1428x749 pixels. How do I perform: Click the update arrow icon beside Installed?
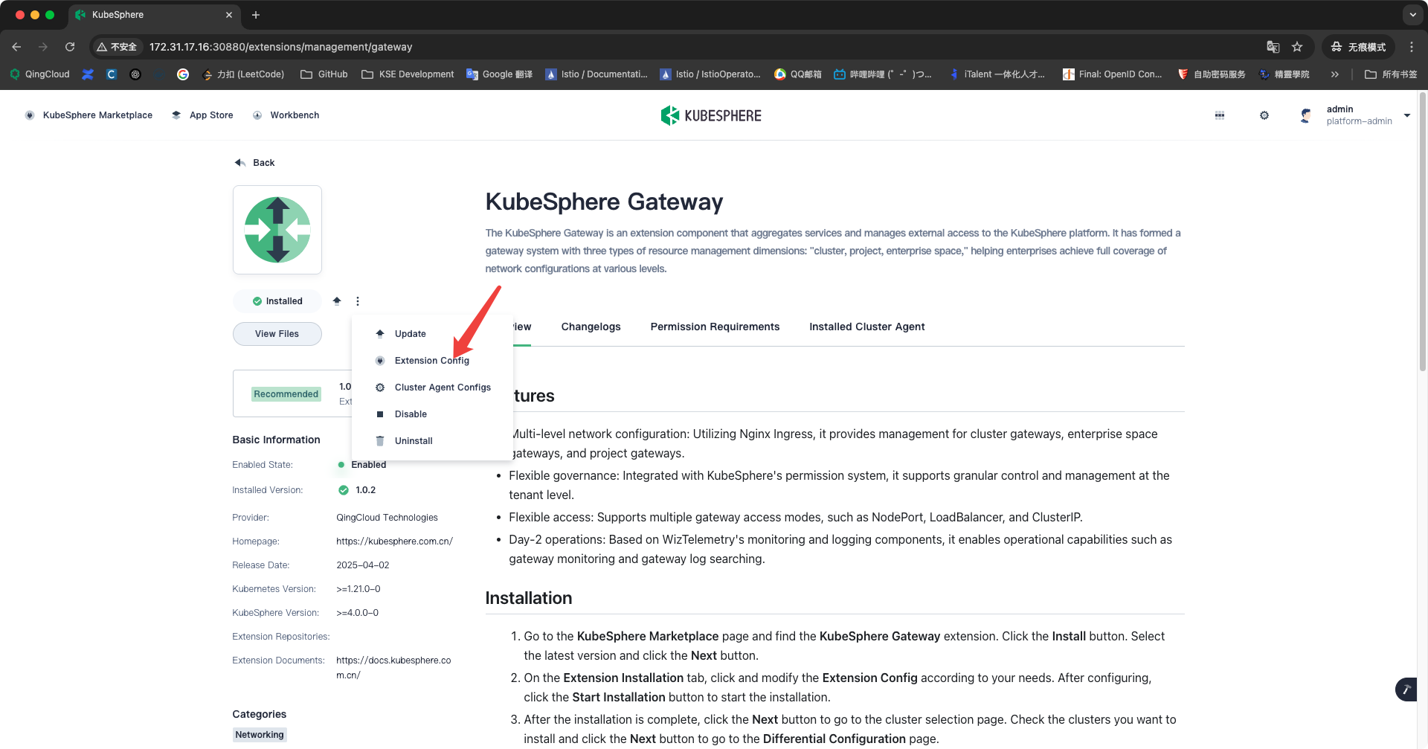pyautogui.click(x=337, y=301)
